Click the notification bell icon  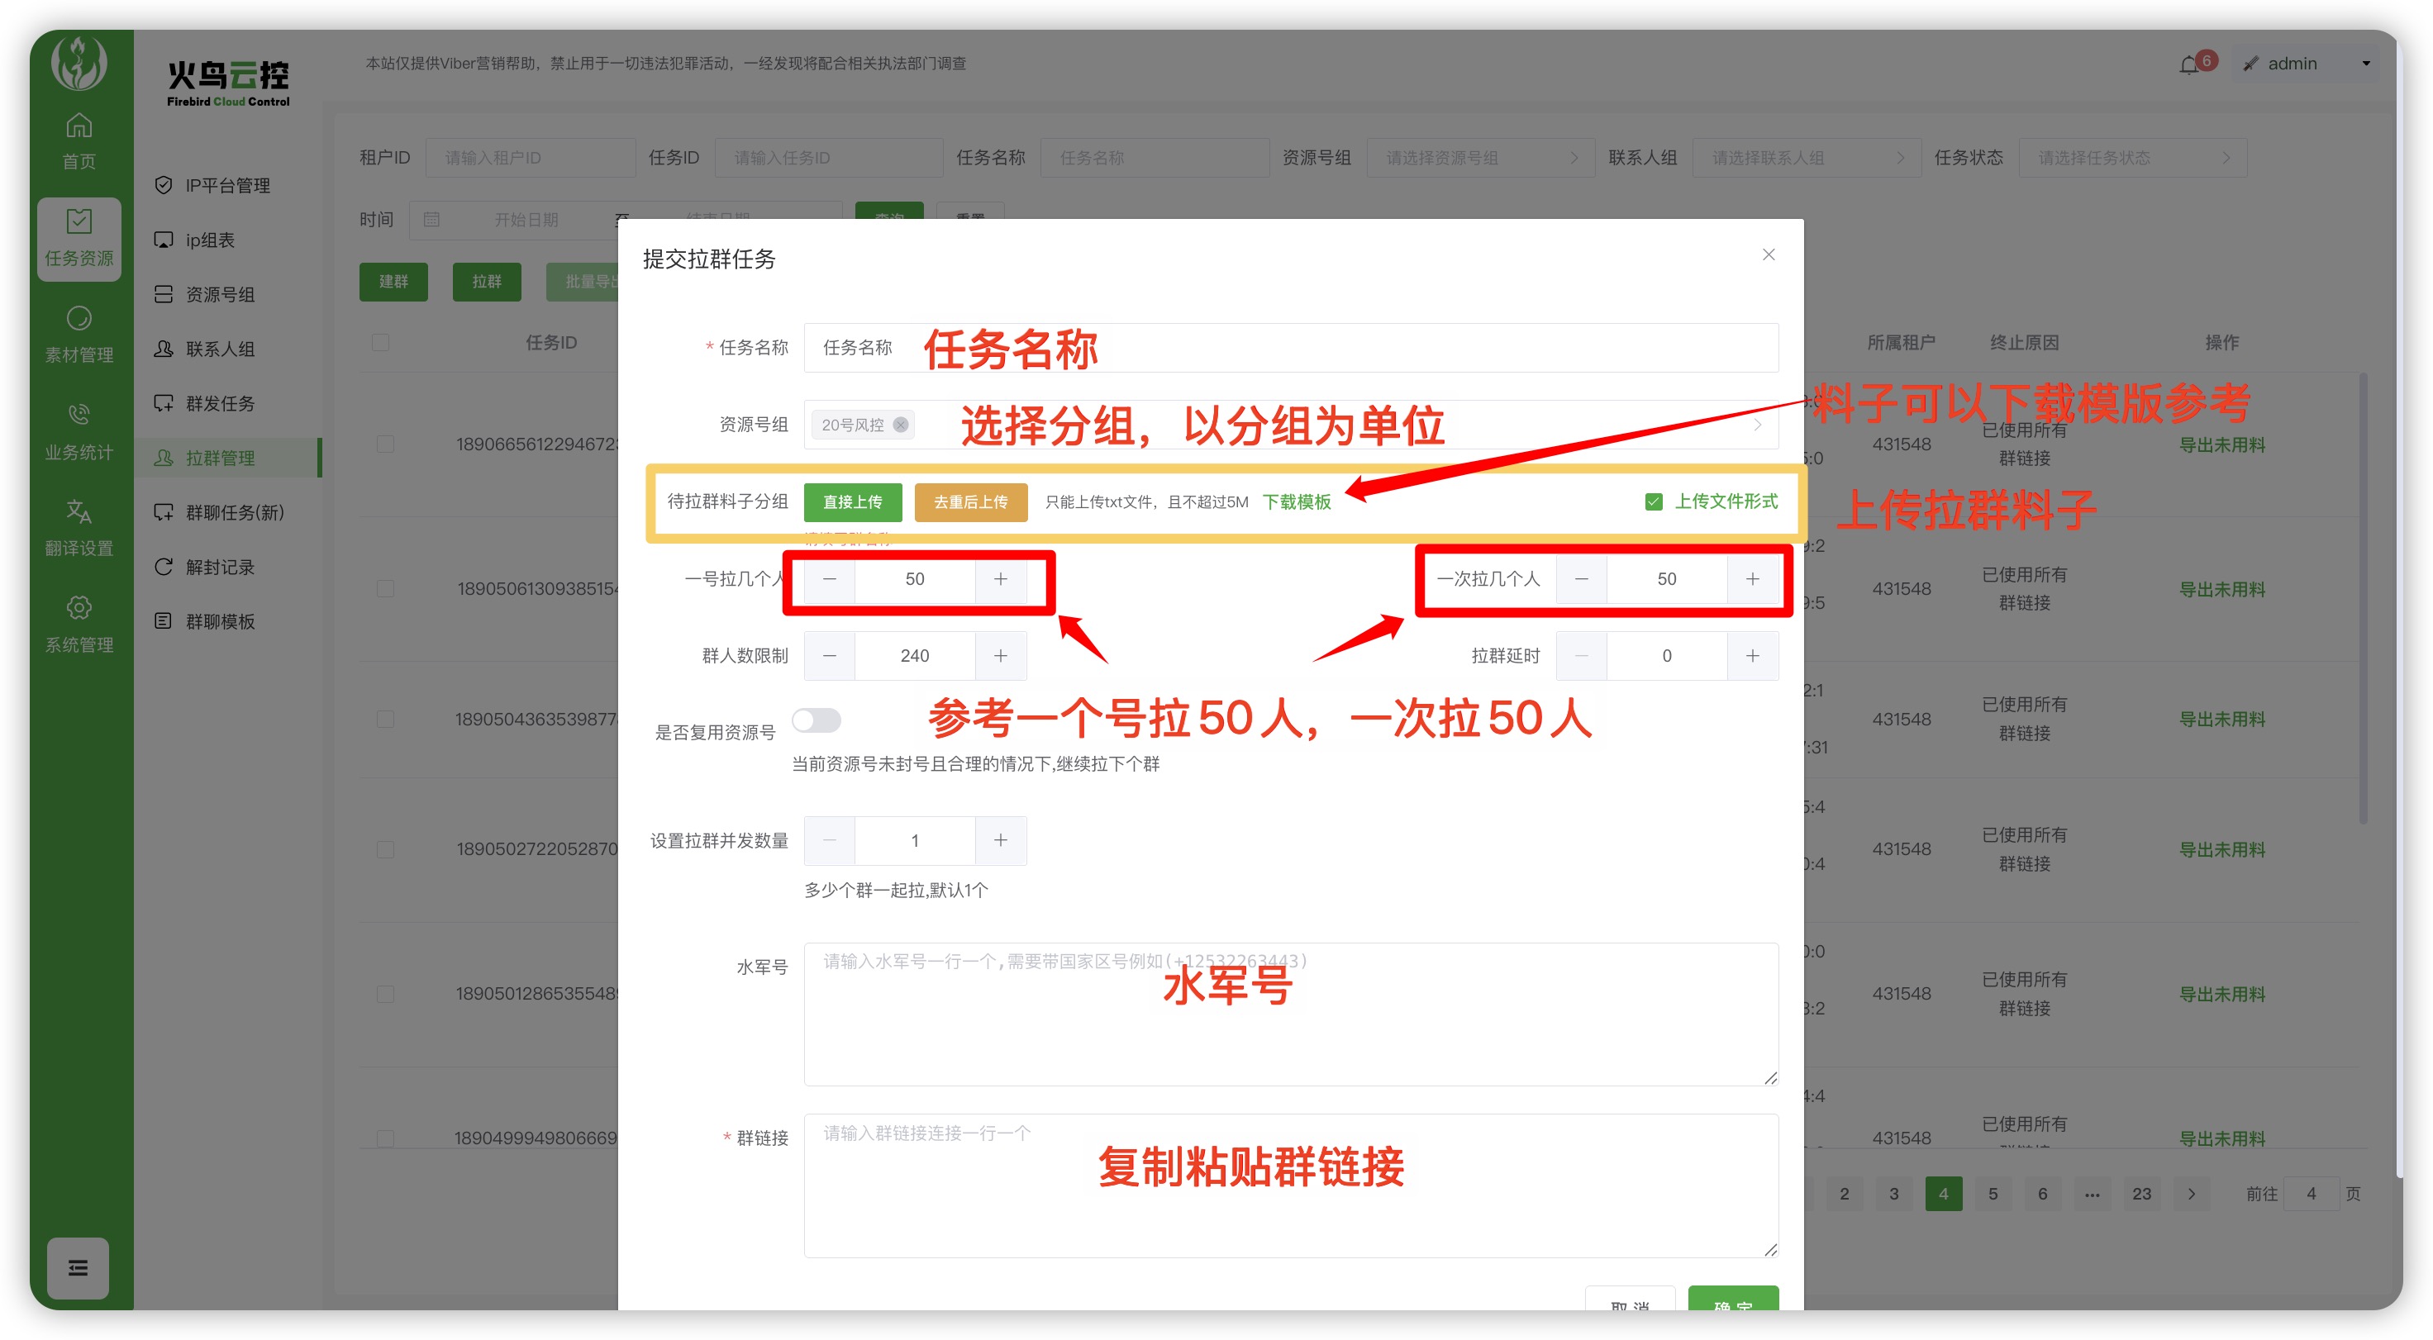pyautogui.click(x=2188, y=64)
